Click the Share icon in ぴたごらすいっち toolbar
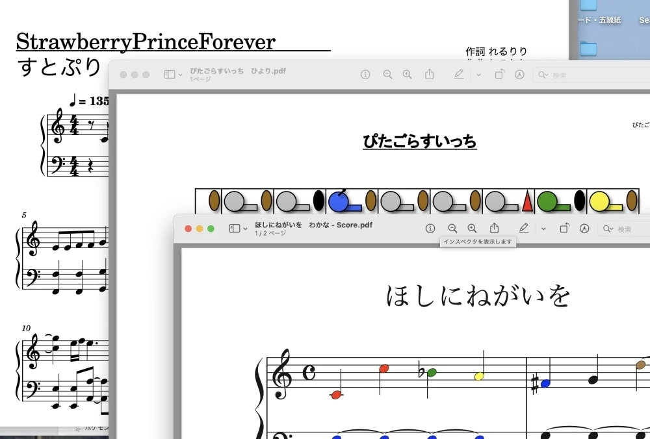 point(429,74)
